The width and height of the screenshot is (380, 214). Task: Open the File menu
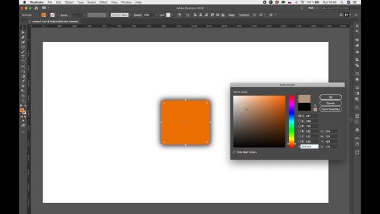50,2
